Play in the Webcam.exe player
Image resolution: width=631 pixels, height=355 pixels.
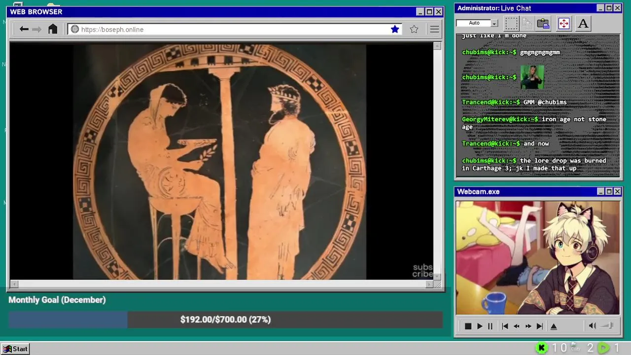[479, 326]
